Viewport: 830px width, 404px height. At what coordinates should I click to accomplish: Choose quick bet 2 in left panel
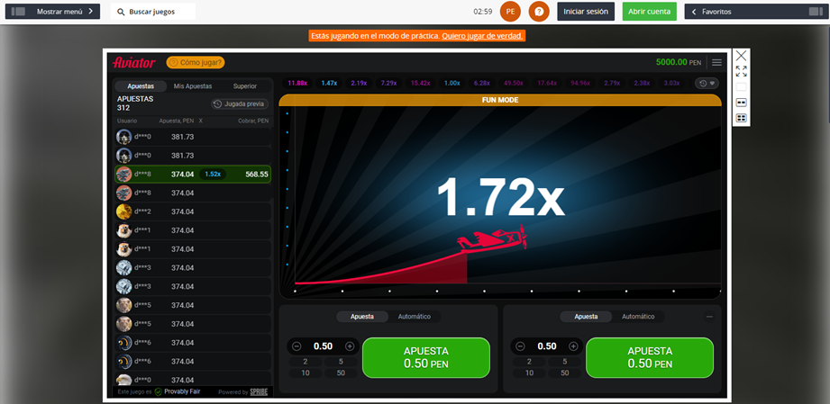coord(306,362)
